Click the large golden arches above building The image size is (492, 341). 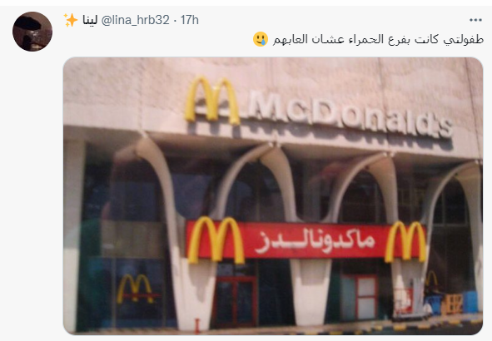point(212,100)
